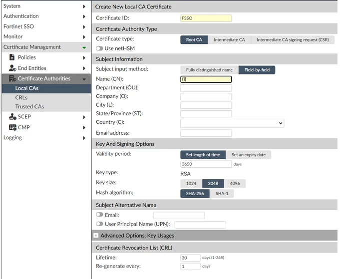Click the State/Province (ST) field
Viewport: 345px width, 279px height.
tap(206, 114)
